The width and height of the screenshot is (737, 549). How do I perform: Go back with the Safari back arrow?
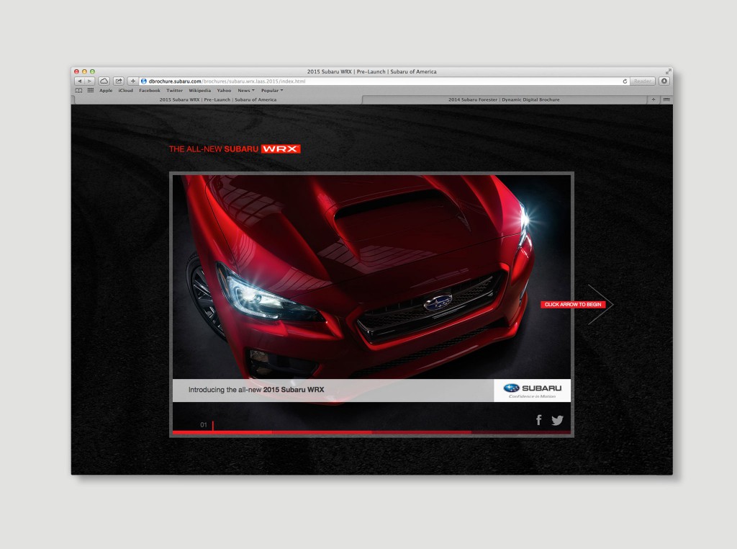click(x=79, y=81)
